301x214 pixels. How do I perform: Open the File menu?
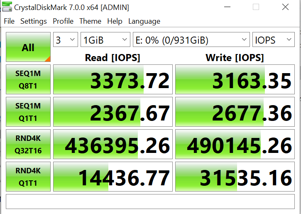coord(9,21)
